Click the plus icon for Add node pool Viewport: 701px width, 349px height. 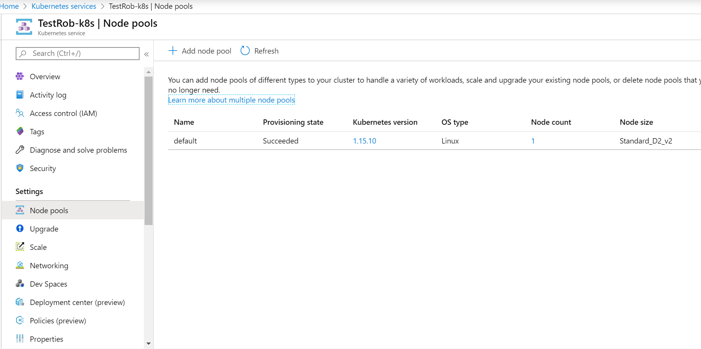point(173,51)
